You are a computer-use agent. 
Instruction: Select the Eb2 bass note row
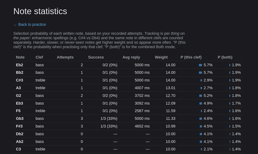point(128,65)
